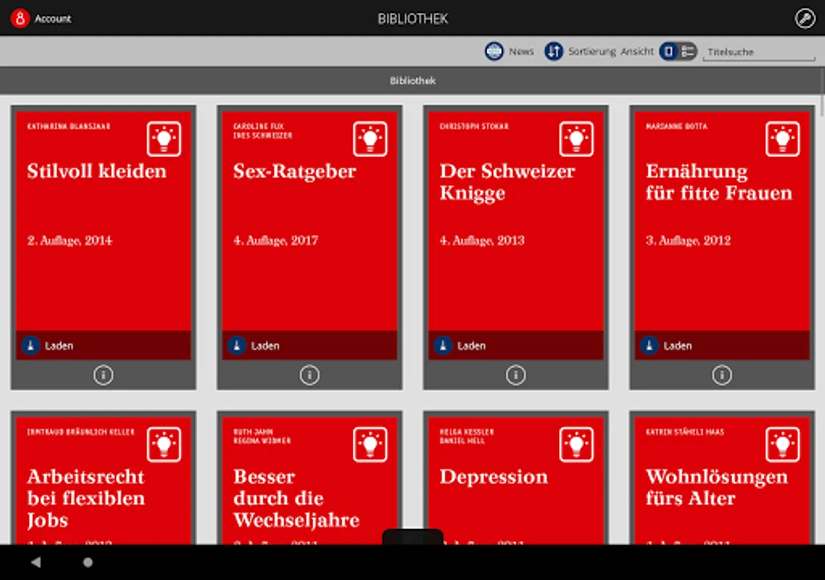The width and height of the screenshot is (825, 580).
Task: Click Laden text under Stilvoll kleiden
Action: (59, 346)
